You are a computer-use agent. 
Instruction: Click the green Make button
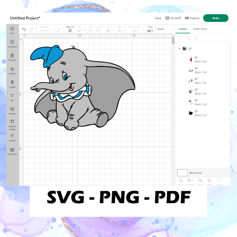click(216, 18)
